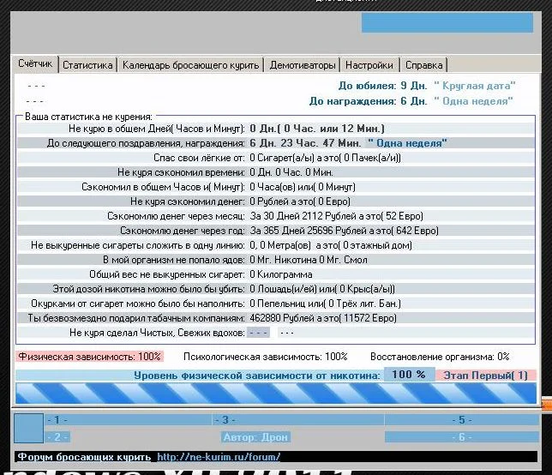Click label "Не куря сэкономил денег:"
This screenshot has width=552, height=475.
coord(187,201)
